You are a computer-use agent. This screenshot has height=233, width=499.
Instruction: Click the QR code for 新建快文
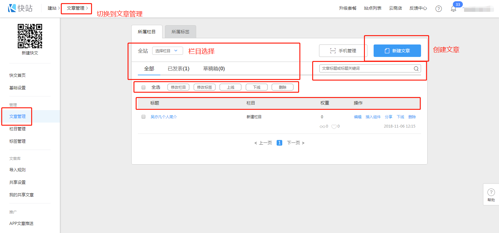(30, 36)
